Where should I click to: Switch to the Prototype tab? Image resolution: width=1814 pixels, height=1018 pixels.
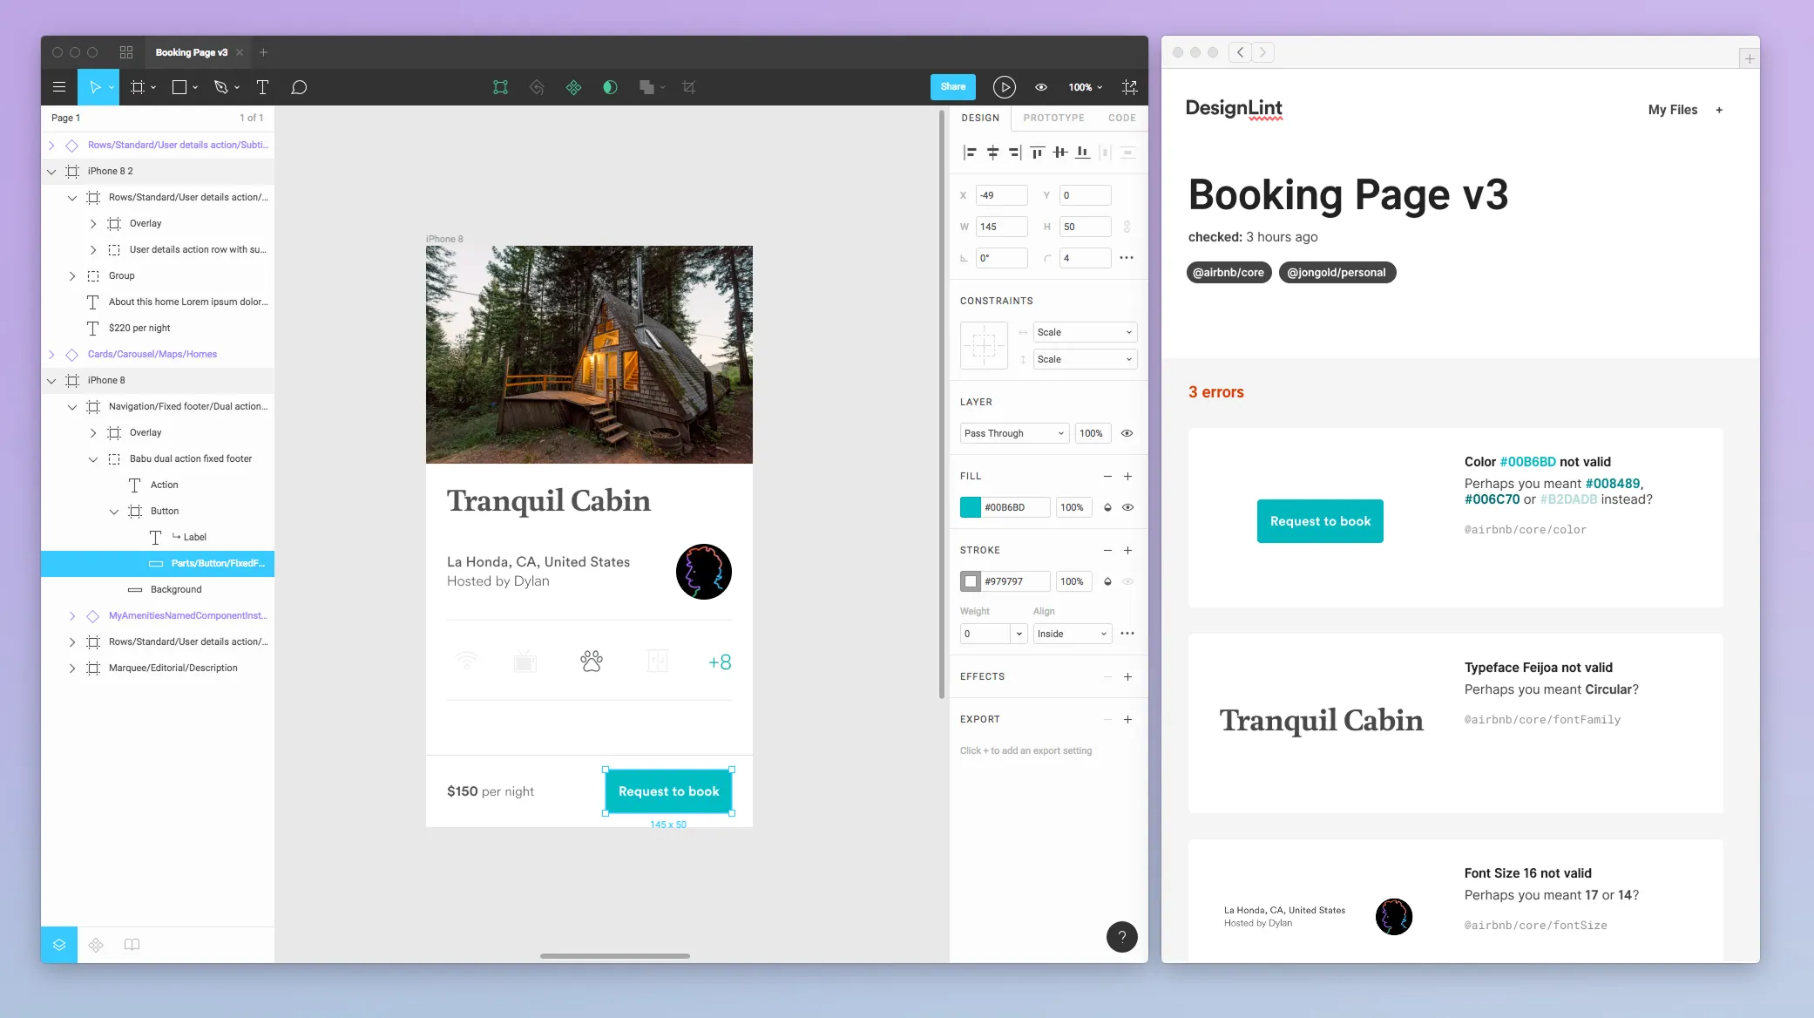coord(1053,118)
